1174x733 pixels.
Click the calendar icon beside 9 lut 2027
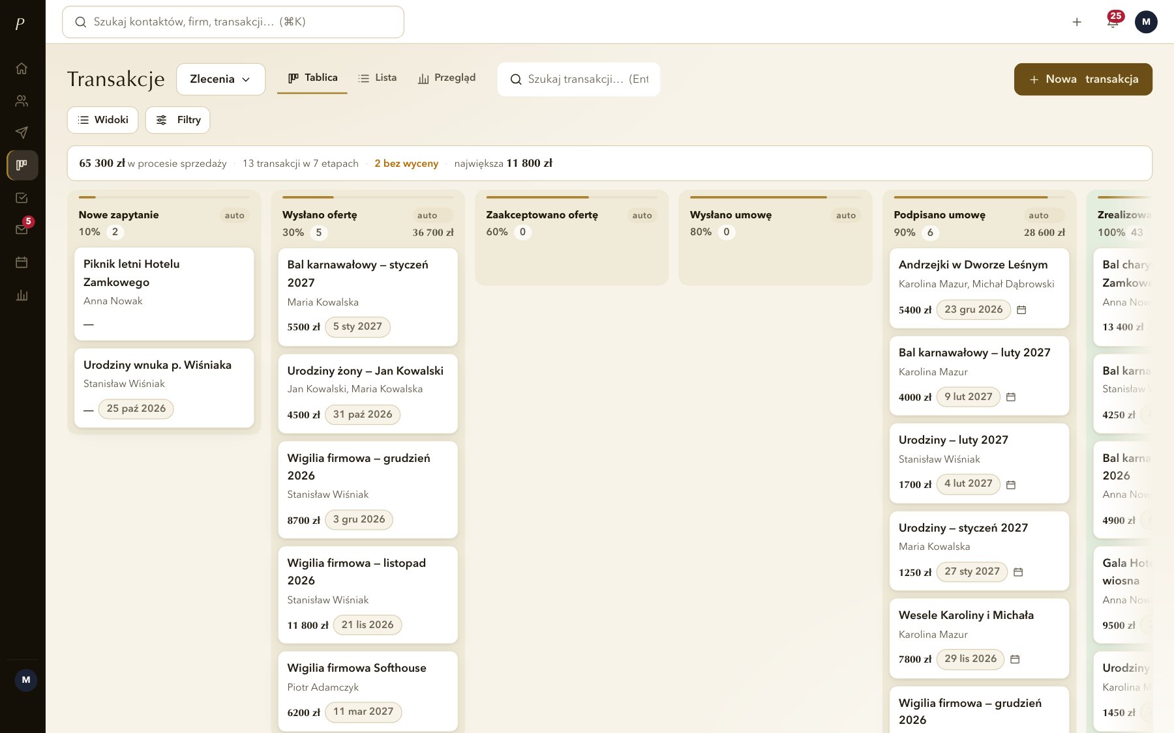(x=1011, y=397)
